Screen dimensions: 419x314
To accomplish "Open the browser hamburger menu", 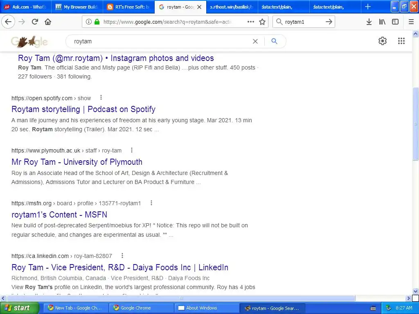I will point(411,22).
